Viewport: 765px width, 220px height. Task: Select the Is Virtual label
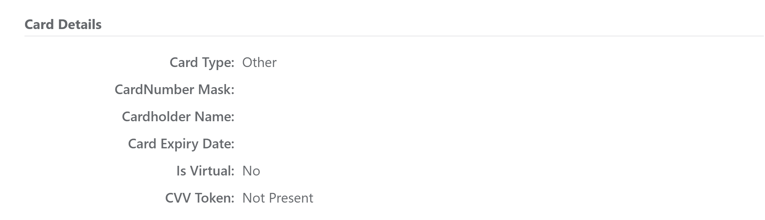205,171
